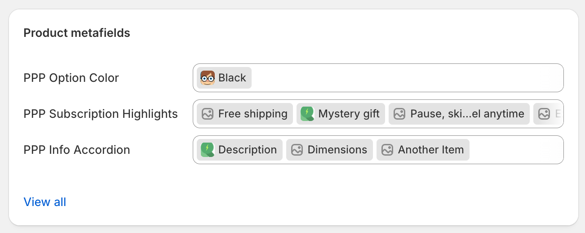This screenshot has width=585, height=233.
Task: Select the Free shipping highlight chip
Action: point(253,114)
